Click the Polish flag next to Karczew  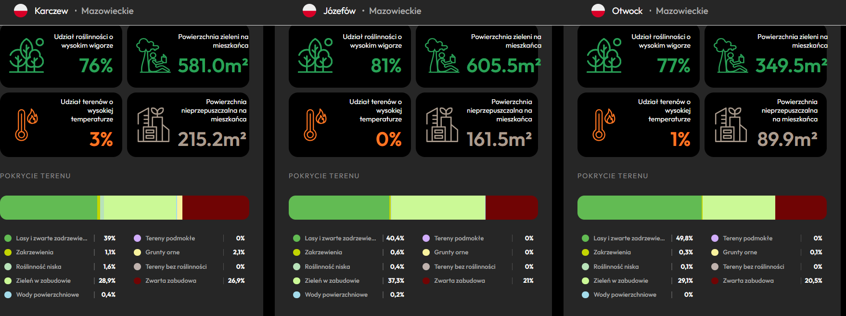point(21,11)
